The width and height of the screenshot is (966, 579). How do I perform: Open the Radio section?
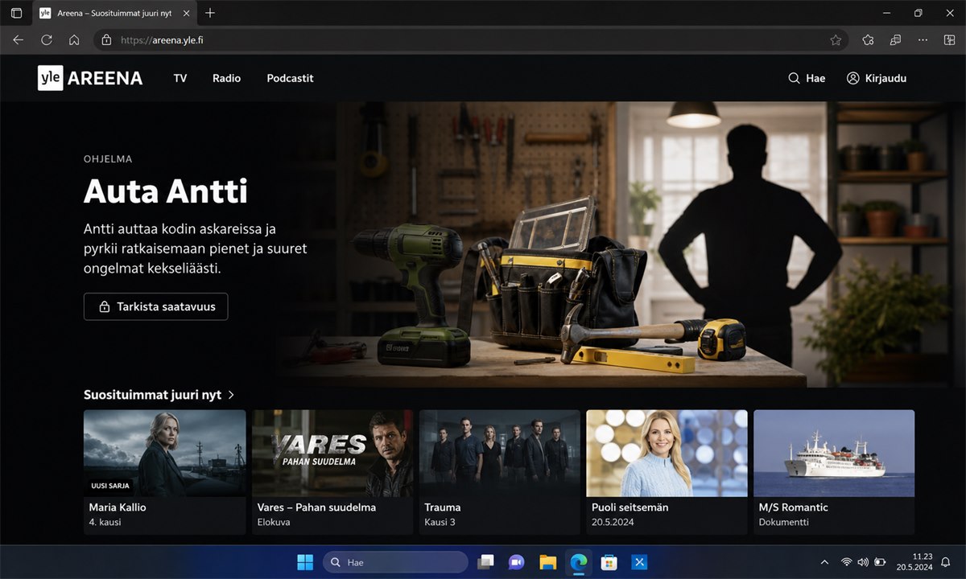[x=226, y=78]
